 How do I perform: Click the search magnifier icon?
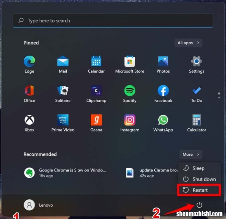(x=21, y=20)
